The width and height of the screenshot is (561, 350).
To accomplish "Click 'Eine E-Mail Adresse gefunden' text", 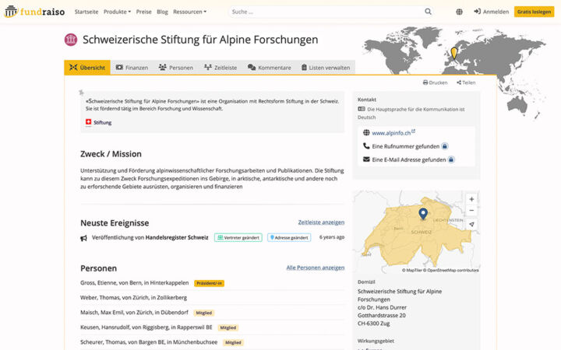I will coord(408,159).
